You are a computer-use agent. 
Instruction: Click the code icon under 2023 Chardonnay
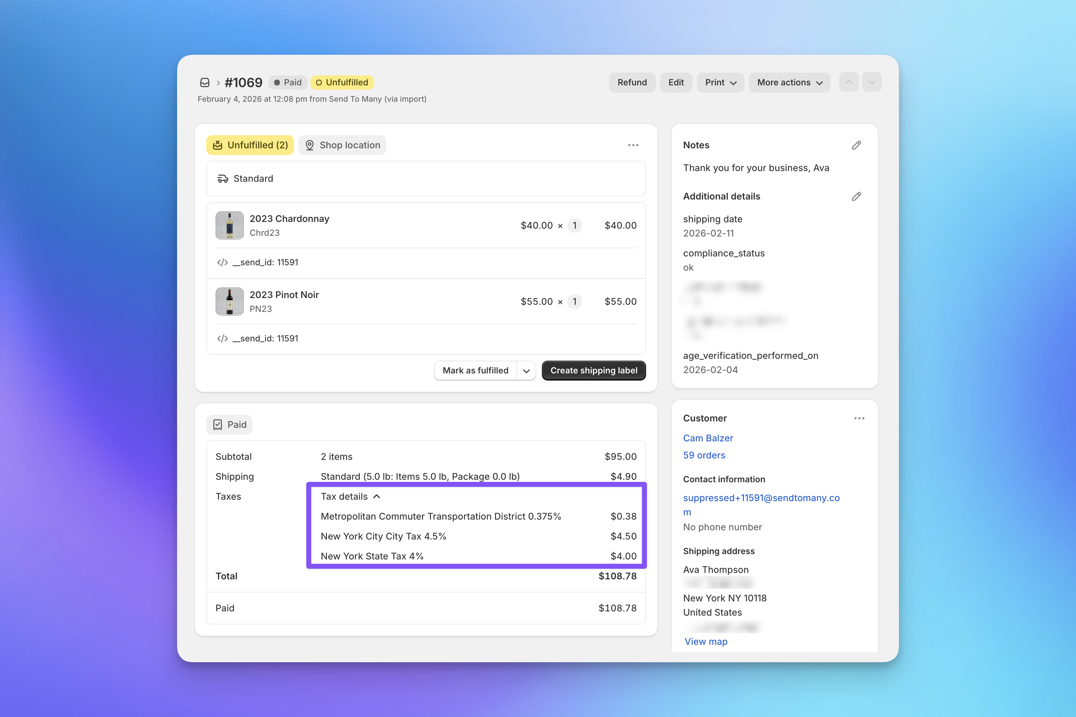click(222, 262)
